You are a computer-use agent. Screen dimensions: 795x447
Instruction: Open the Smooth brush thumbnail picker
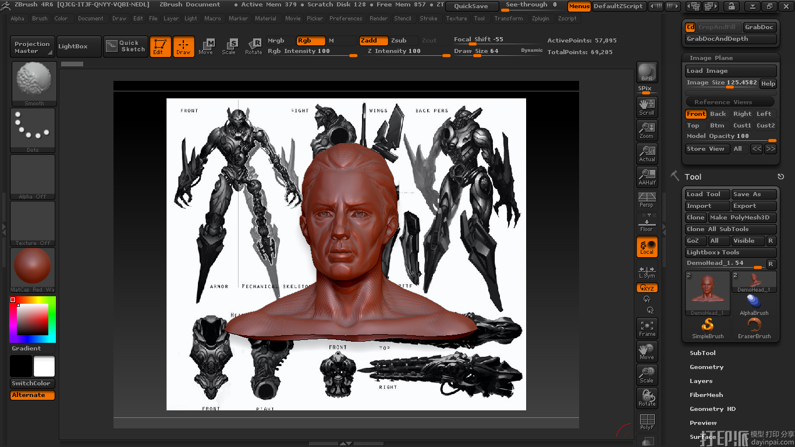coord(33,84)
